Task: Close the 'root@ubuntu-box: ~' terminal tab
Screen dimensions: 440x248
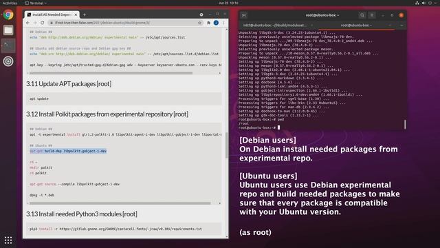Action: point(390,25)
